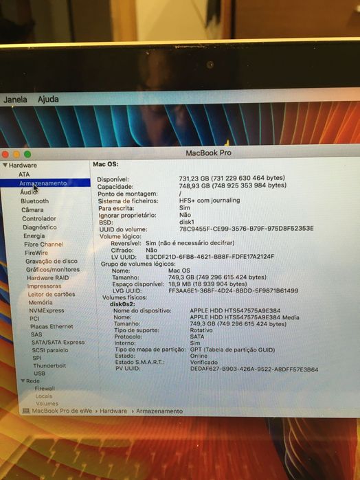Click the Mac OS: volume heading
Screen dimensions: 360x480
tap(106, 164)
